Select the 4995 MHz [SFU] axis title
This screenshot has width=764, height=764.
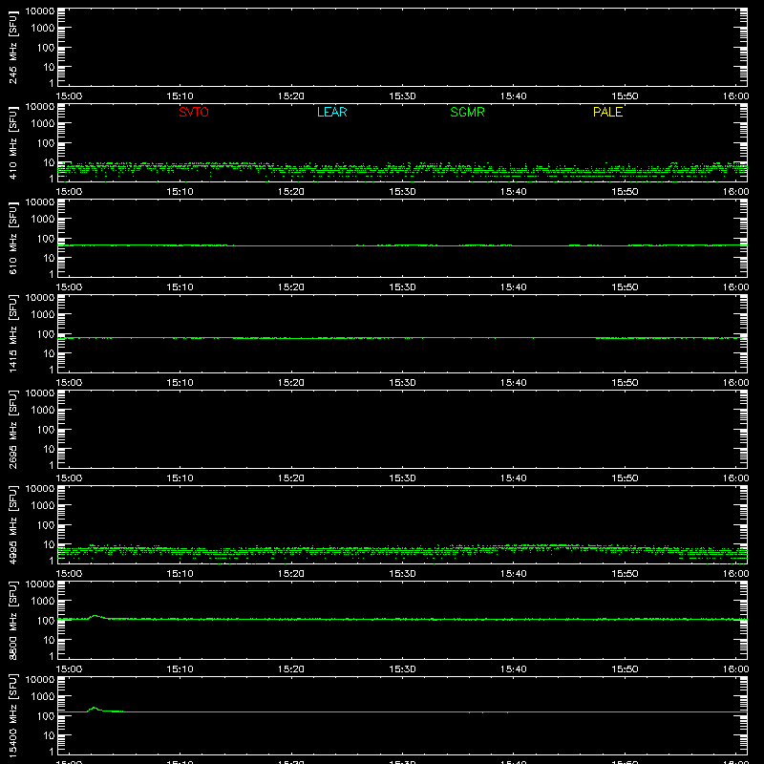[x=12, y=525]
